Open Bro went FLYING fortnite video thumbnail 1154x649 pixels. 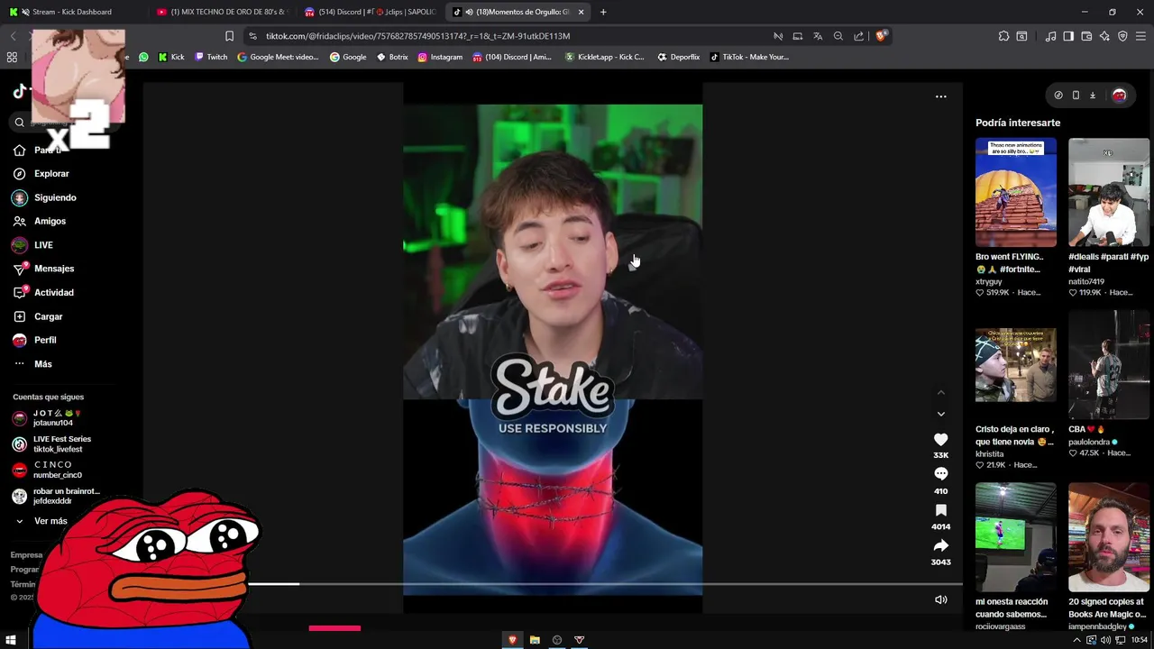tap(1015, 192)
